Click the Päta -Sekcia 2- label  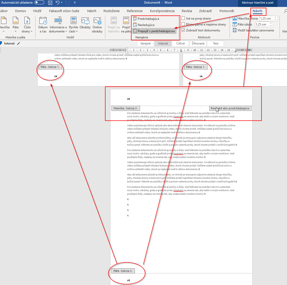[123, 271]
